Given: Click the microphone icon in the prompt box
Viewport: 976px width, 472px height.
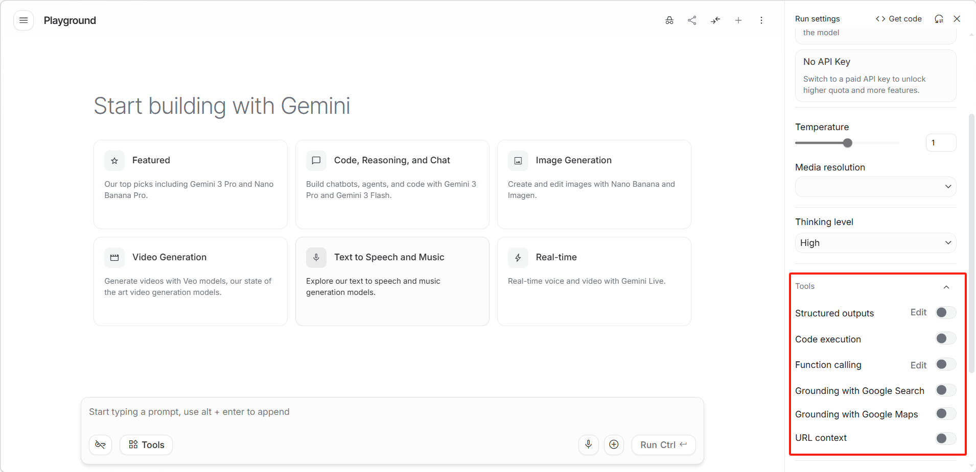Looking at the screenshot, I should pos(589,444).
